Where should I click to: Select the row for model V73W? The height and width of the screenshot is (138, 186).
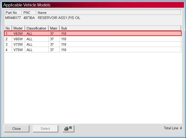coord(93,44)
